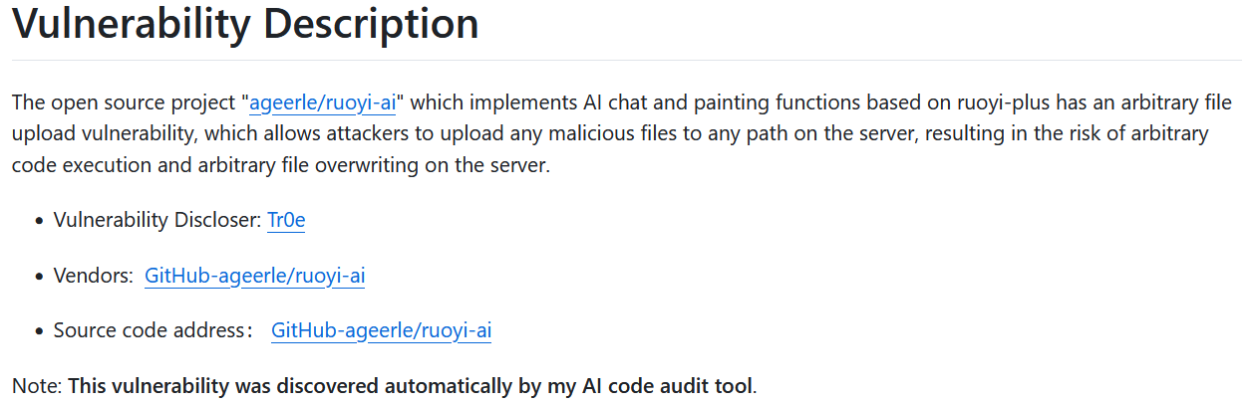This screenshot has height=404, width=1256.
Task: Open the Source code address GitHub link
Action: [x=381, y=330]
